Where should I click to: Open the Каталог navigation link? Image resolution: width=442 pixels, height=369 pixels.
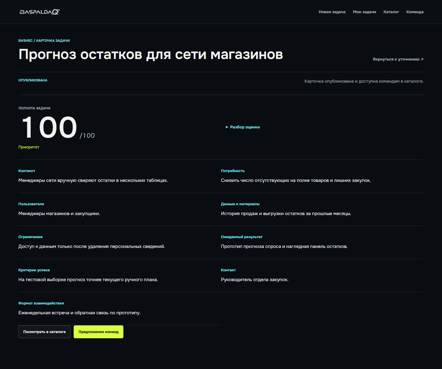391,12
